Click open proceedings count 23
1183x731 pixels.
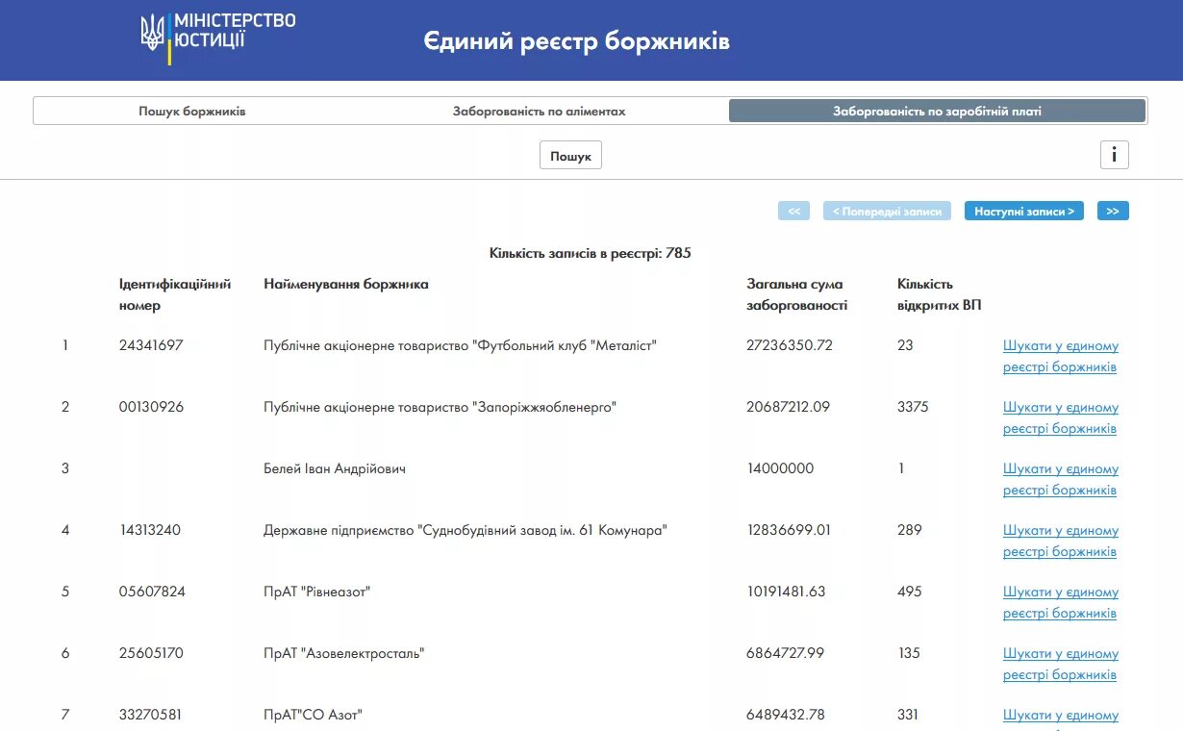(905, 345)
